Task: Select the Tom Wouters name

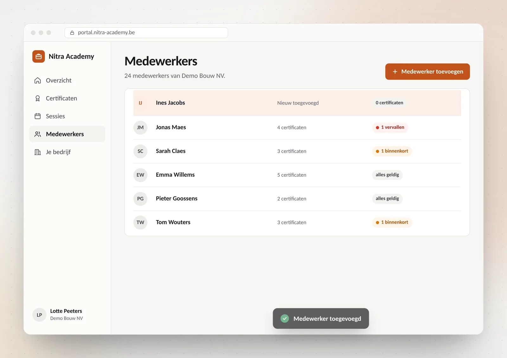Action: tap(173, 222)
